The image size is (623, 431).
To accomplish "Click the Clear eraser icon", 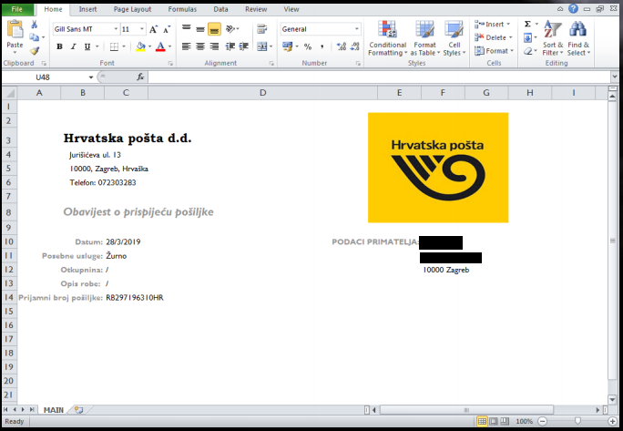I will click(x=527, y=51).
